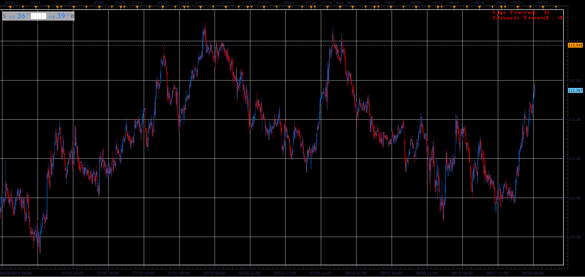Click the 111.00 price axis label
Screen dimensions: 585x277
tap(575, 198)
